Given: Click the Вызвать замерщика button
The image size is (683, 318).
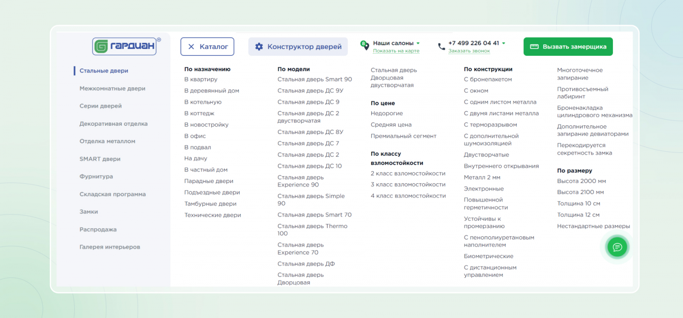Looking at the screenshot, I should 568,46.
